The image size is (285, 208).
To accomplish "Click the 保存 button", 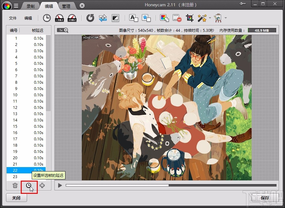I will pyautogui.click(x=265, y=198).
